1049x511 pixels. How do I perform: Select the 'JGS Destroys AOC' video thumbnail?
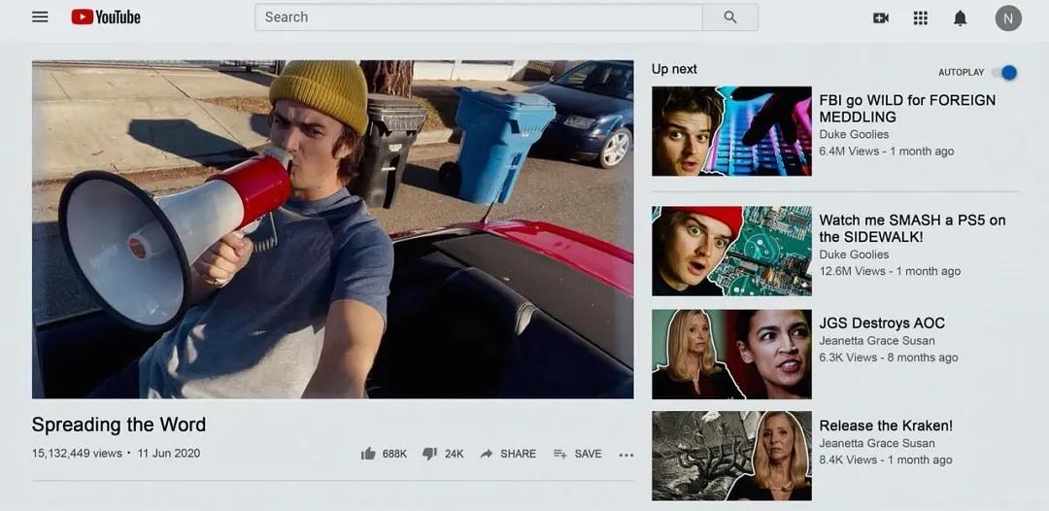pos(731,355)
